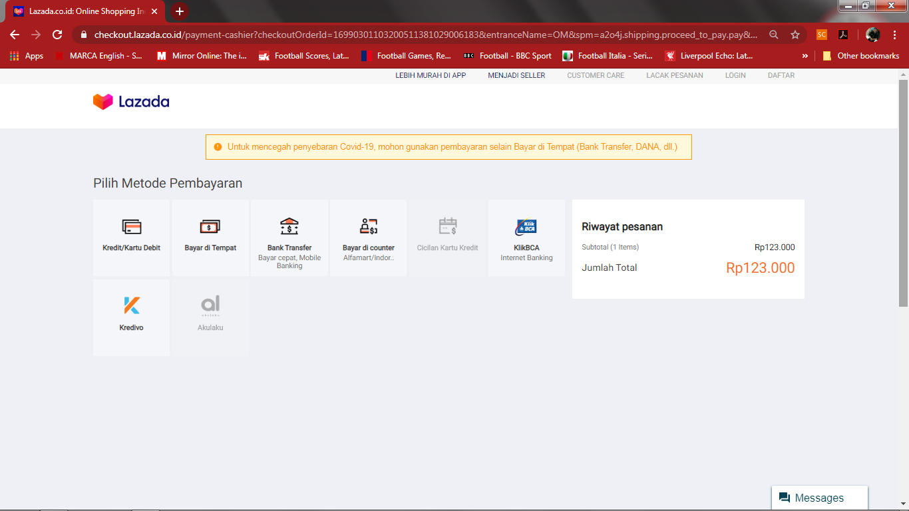Click the checkout URL address bar

point(426,35)
